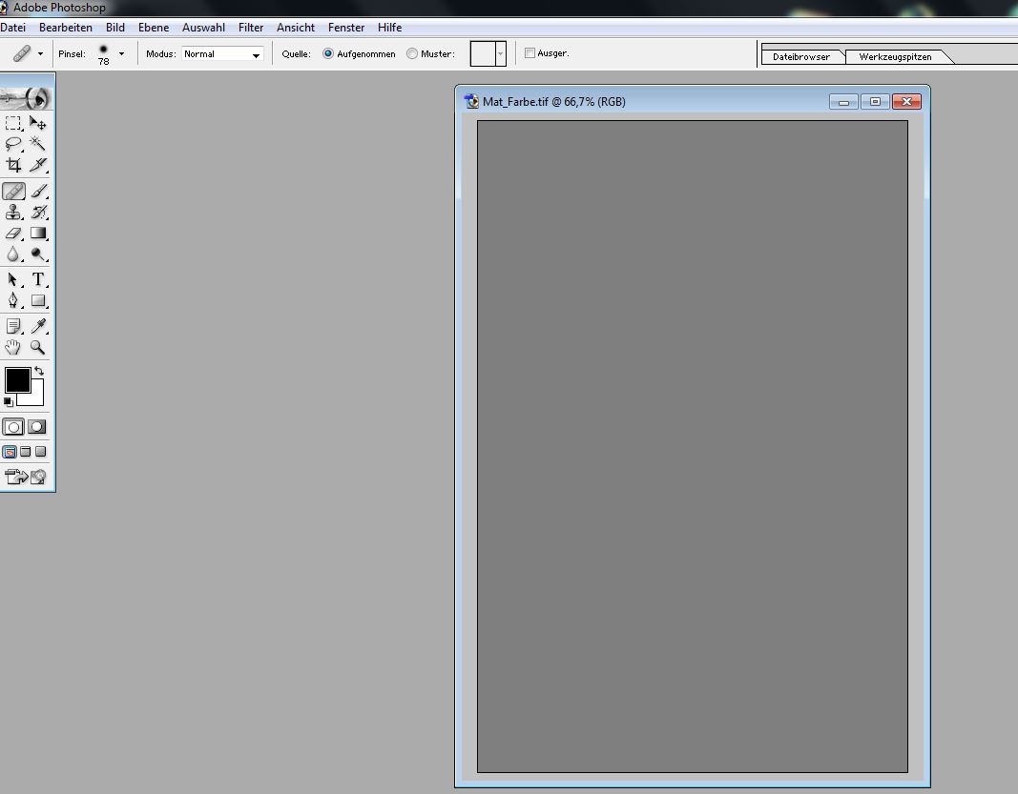
Task: Select the Path Selection tool
Action: 13,279
